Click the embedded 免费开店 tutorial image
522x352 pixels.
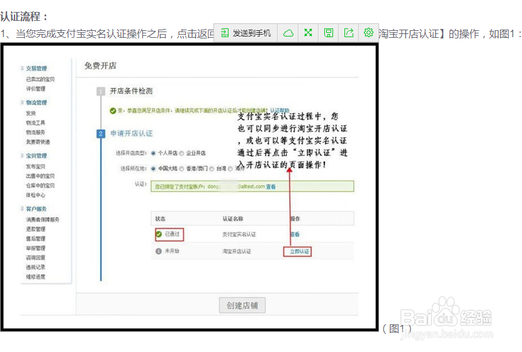tap(190, 188)
